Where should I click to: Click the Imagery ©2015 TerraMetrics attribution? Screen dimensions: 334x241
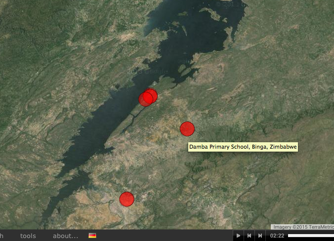(302, 227)
